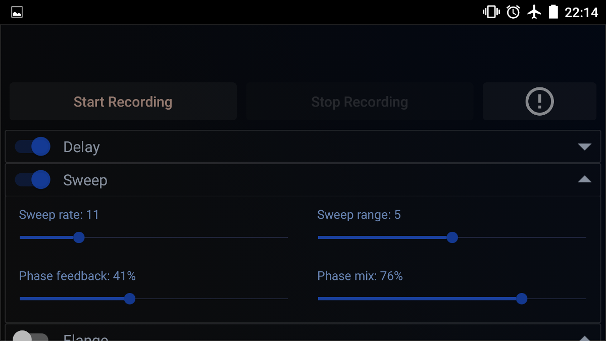Click the Phase feedback slider handle
Viewport: 606px width, 341px height.
130,299
